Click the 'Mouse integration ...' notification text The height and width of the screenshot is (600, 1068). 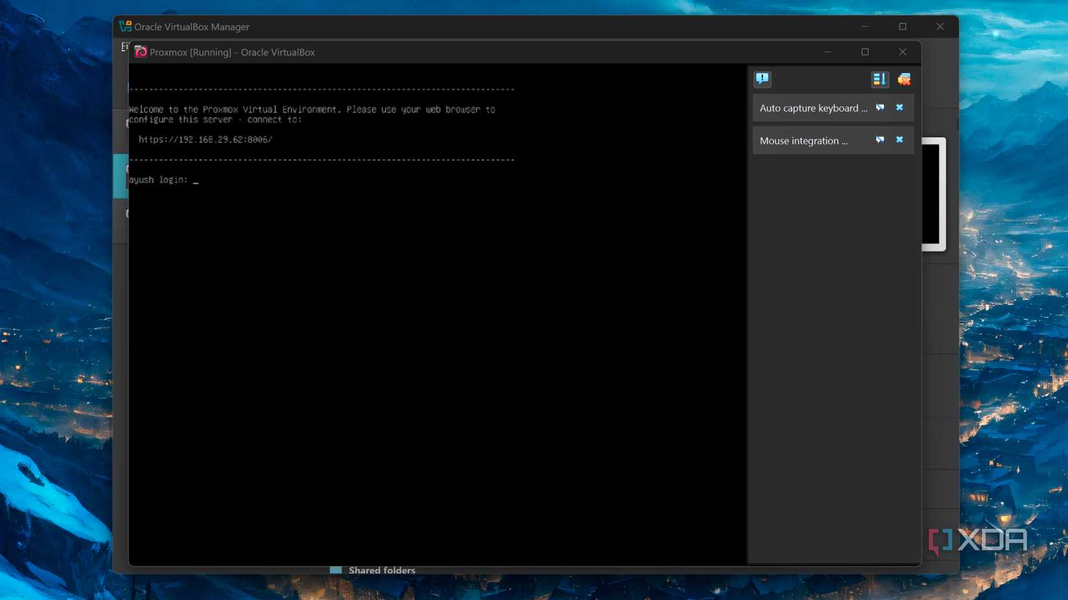(x=804, y=140)
